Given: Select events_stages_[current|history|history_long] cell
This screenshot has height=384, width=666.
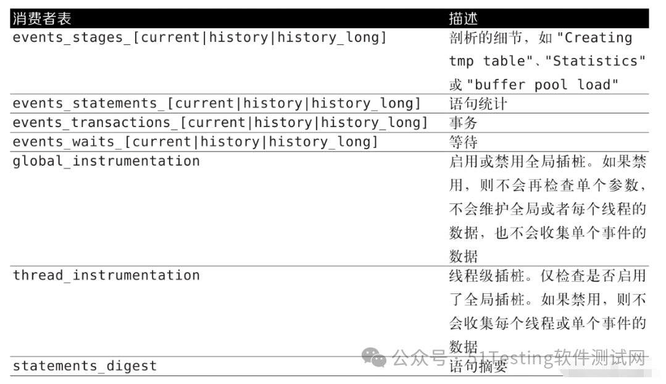Looking at the screenshot, I should click(x=199, y=38).
